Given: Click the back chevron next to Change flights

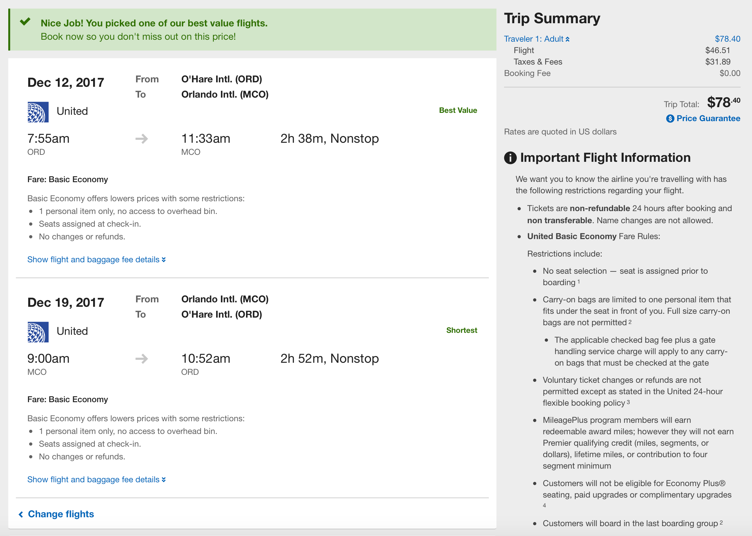Looking at the screenshot, I should 21,514.
